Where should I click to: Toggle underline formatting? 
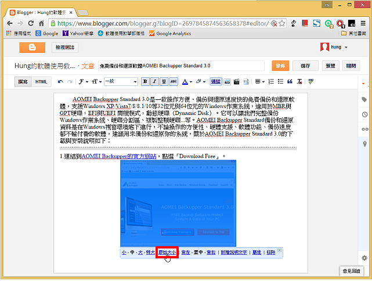point(164,82)
